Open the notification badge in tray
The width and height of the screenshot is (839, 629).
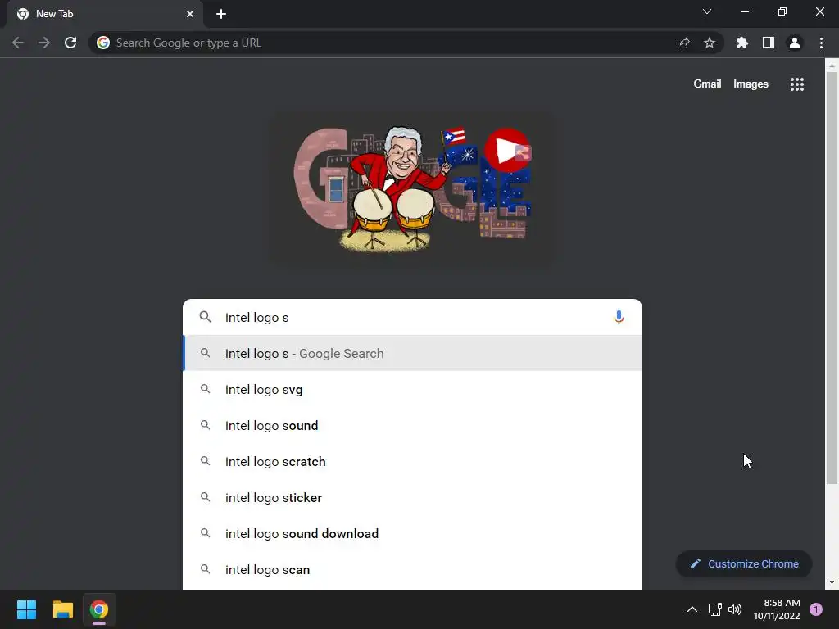(816, 609)
